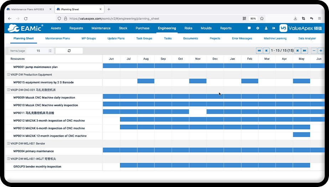Click the user profile icon
Image resolution: width=329 pixels, height=187 pixels.
point(266,28)
